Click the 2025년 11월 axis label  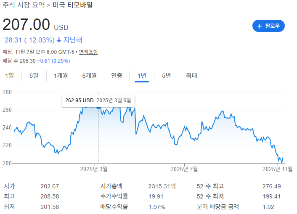click(x=278, y=169)
